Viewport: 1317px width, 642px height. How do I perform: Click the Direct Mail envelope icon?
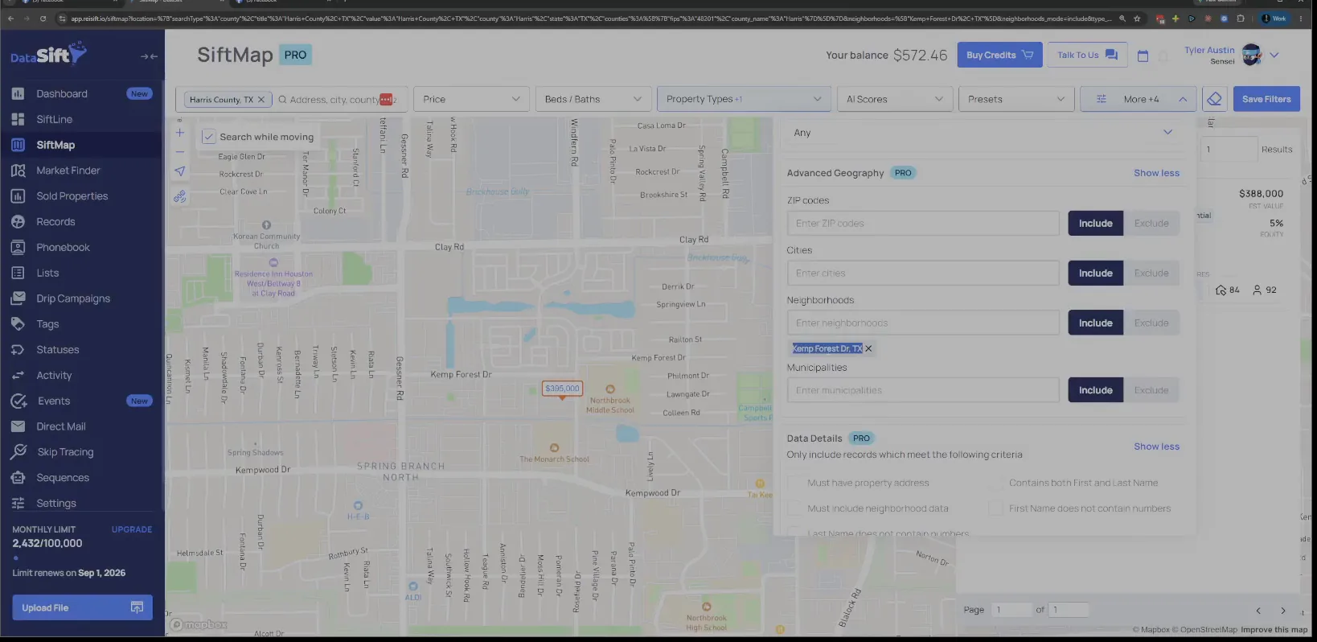18,426
